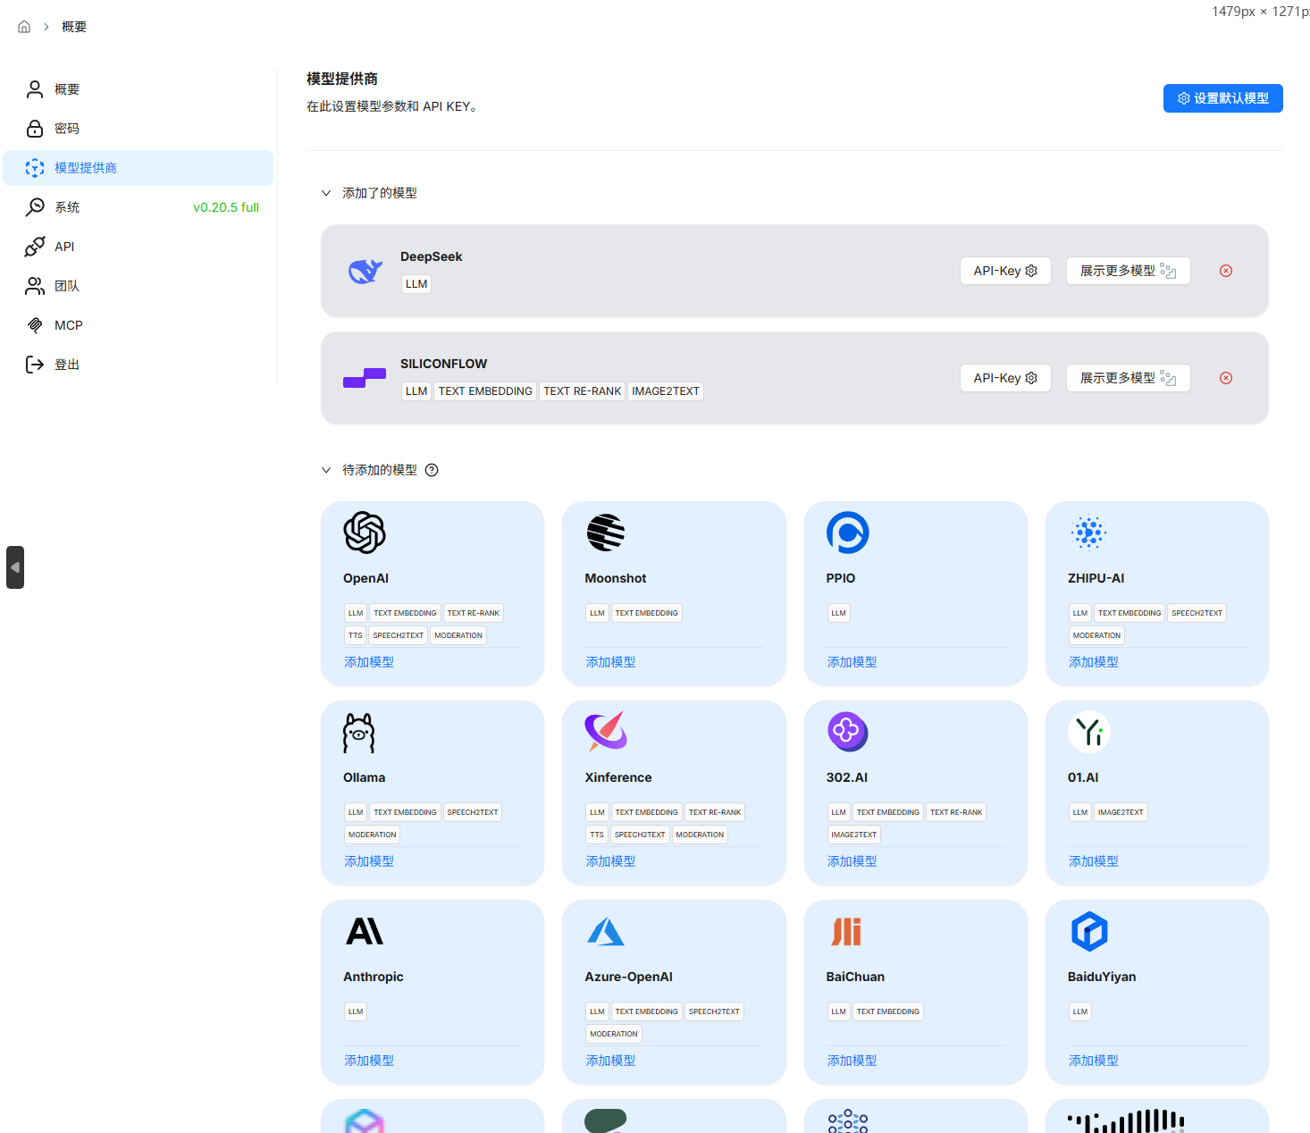The height and width of the screenshot is (1133, 1310).
Task: Delete the SILICONFLOW provider
Action: (1226, 378)
